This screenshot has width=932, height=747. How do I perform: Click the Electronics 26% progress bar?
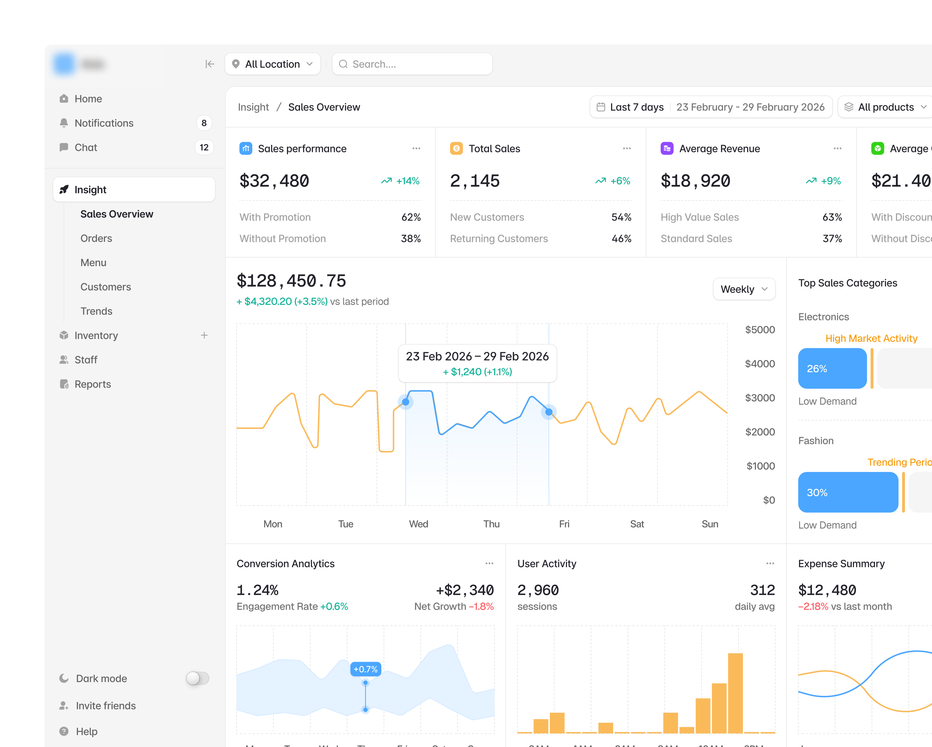(833, 369)
